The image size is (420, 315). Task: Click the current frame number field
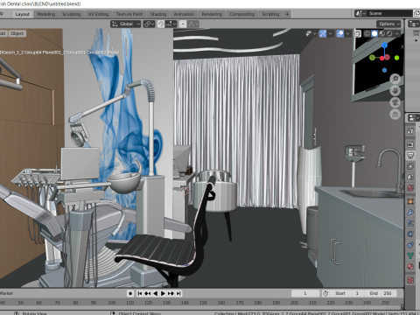(305, 293)
